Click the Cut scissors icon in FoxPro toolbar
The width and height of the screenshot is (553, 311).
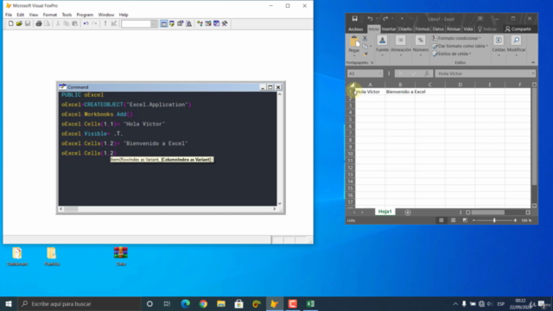[x=58, y=23]
